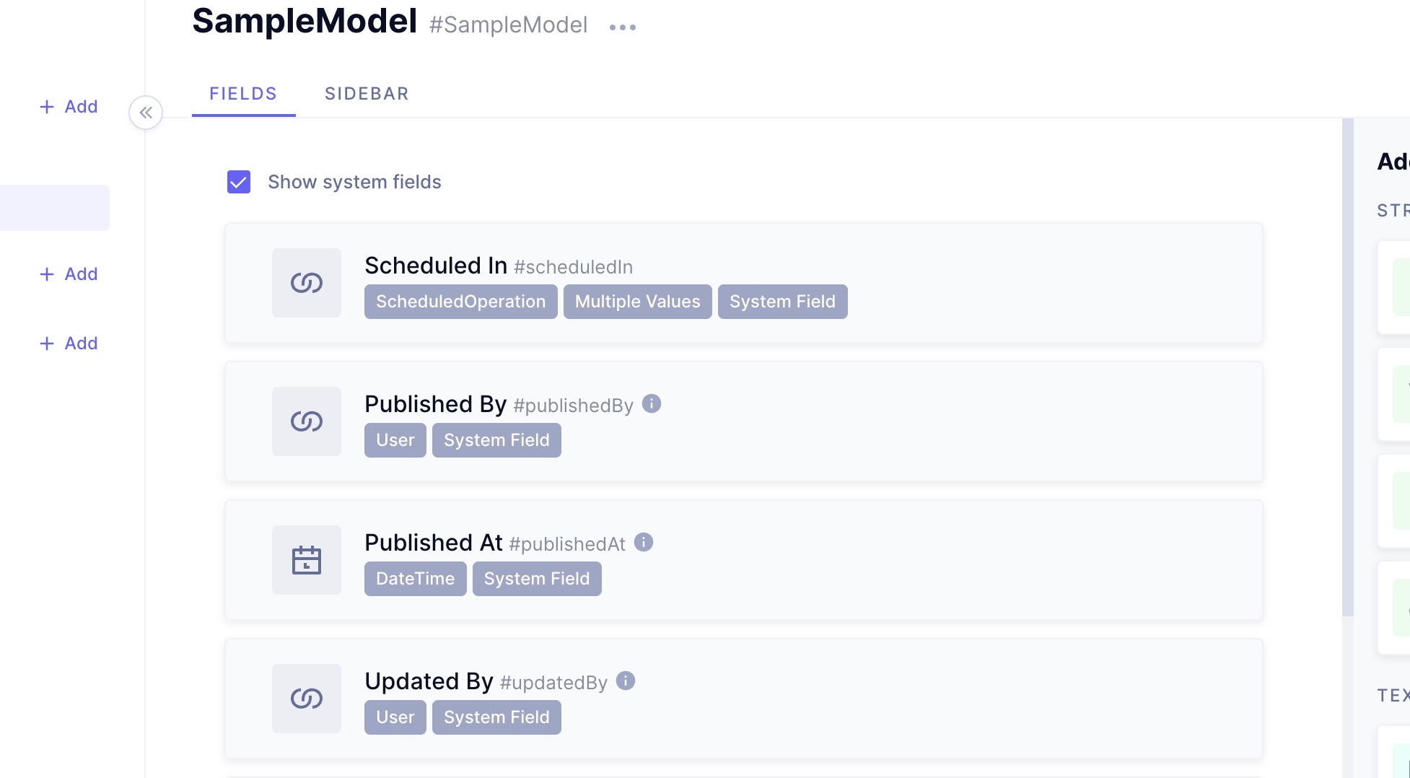
Task: Open info tooltip beside #publishedBy
Action: tap(652, 404)
